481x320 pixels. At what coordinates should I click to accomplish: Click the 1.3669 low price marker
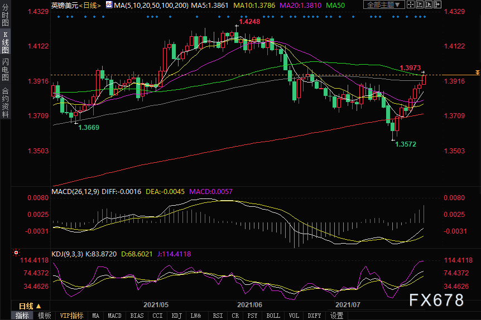89,128
